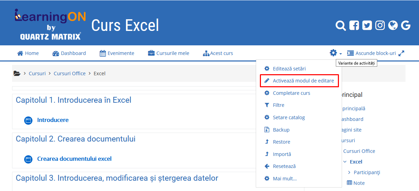Open the Introducere course page link
419x191 pixels.
pos(52,120)
